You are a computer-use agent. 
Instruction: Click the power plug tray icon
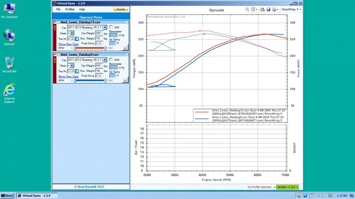click(x=311, y=195)
